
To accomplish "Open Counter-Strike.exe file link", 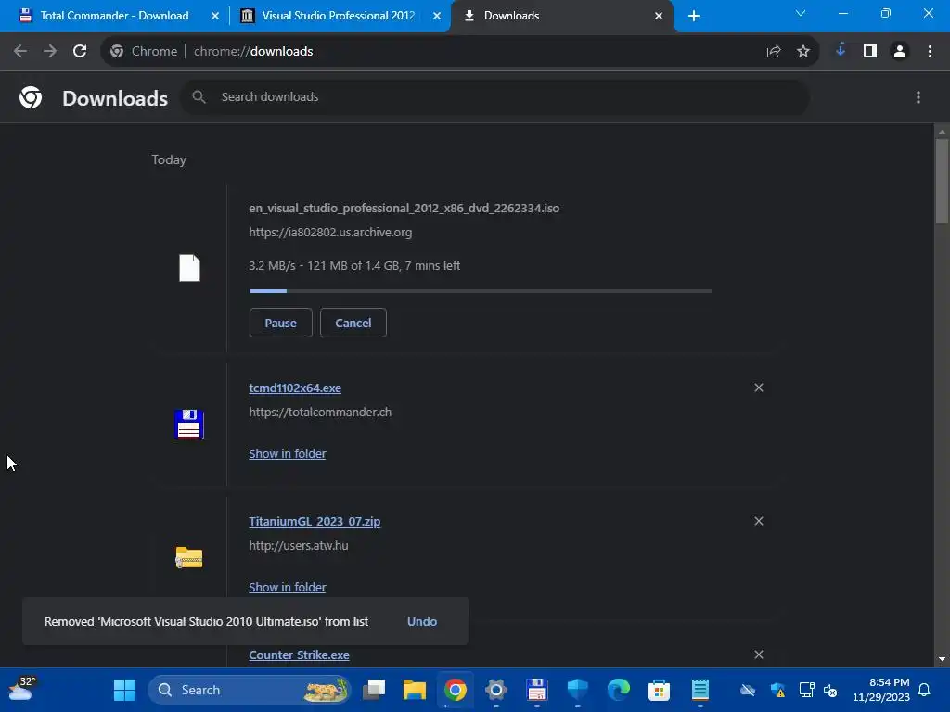I will pos(300,655).
